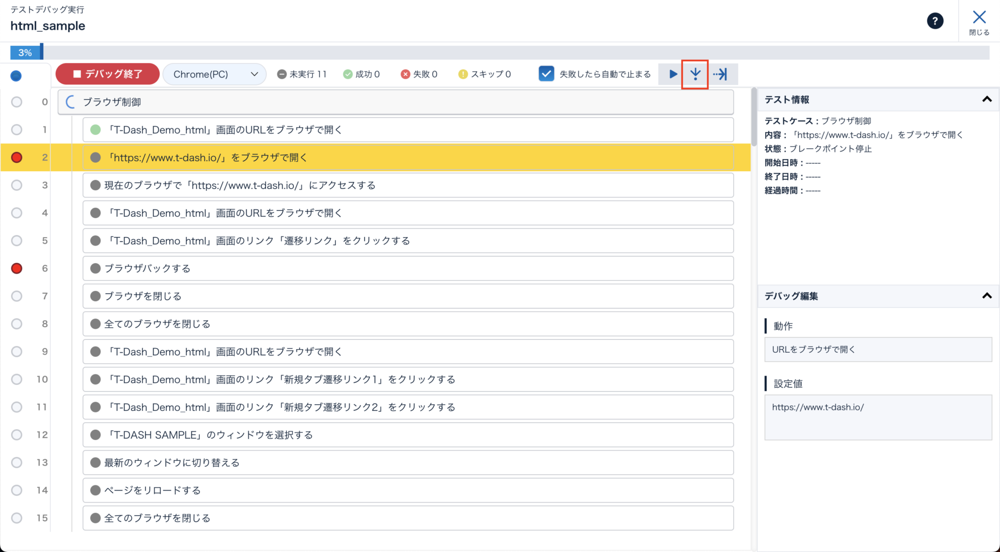Click the 成功 status filter icon
Screen dimensions: 1000x552
[348, 74]
